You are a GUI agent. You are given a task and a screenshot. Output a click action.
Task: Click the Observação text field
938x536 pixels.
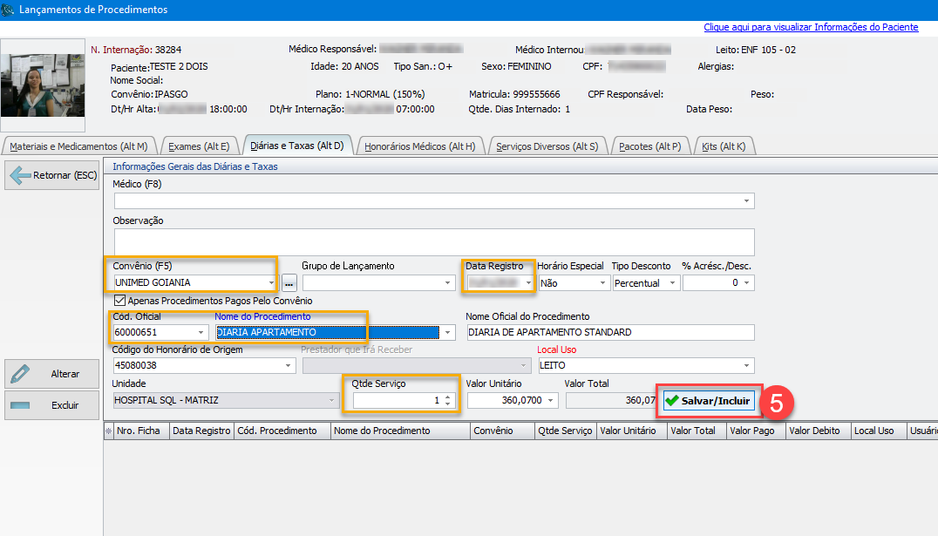(x=433, y=241)
